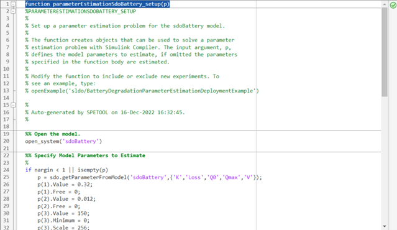Click the 'Modify the function to include' comment

point(122,76)
